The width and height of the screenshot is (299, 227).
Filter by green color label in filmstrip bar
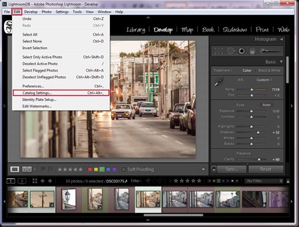point(219,181)
